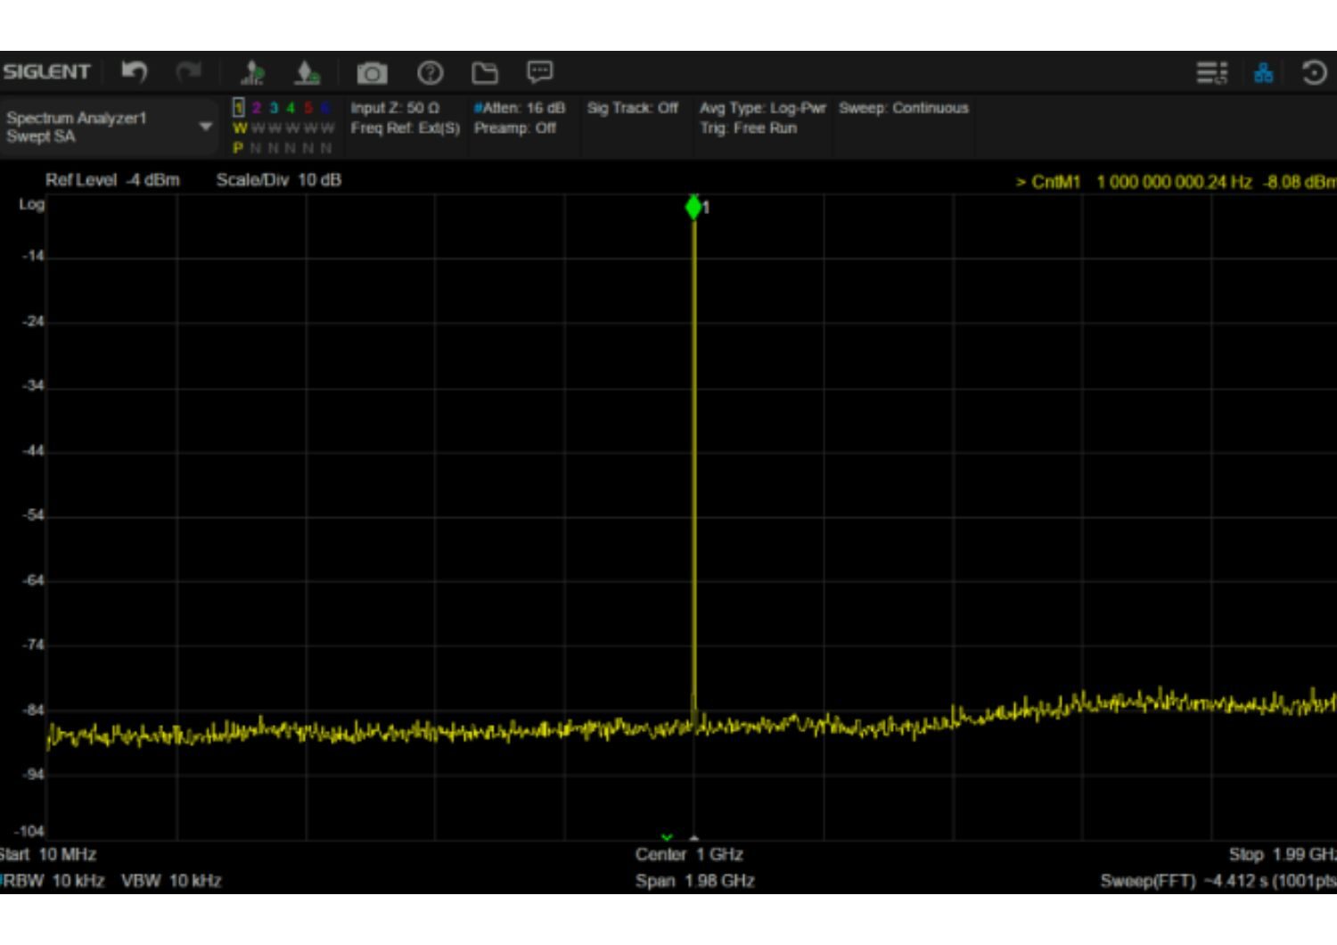Image resolution: width=1337 pixels, height=945 pixels.
Task: Click the green marker 1 diamond on the peak
Action: pyautogui.click(x=693, y=207)
